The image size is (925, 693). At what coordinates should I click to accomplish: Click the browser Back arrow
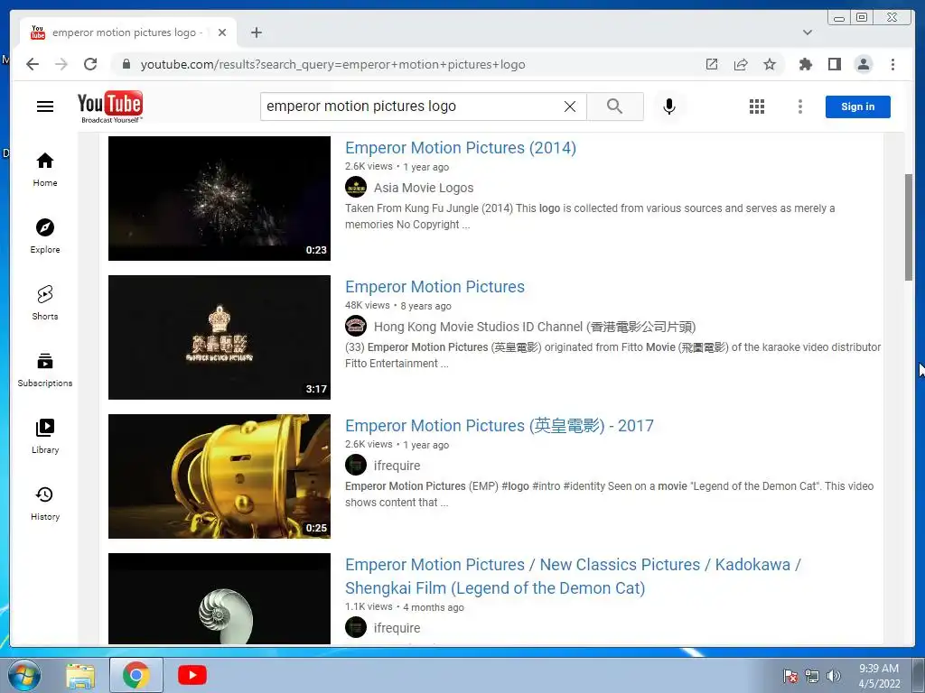(33, 64)
